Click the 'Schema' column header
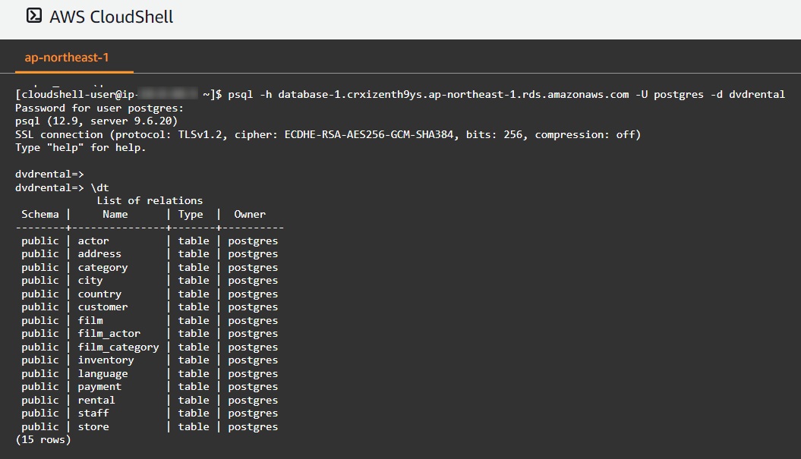The width and height of the screenshot is (801, 459). 39,215
